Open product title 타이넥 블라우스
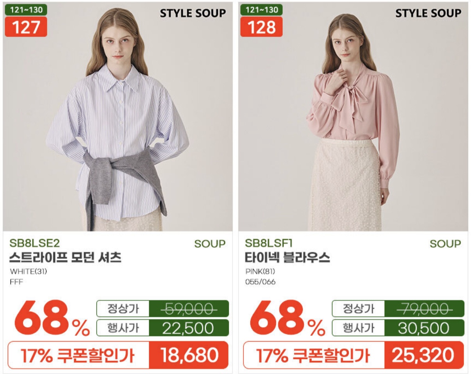The width and height of the screenshot is (471, 374). pos(287,258)
